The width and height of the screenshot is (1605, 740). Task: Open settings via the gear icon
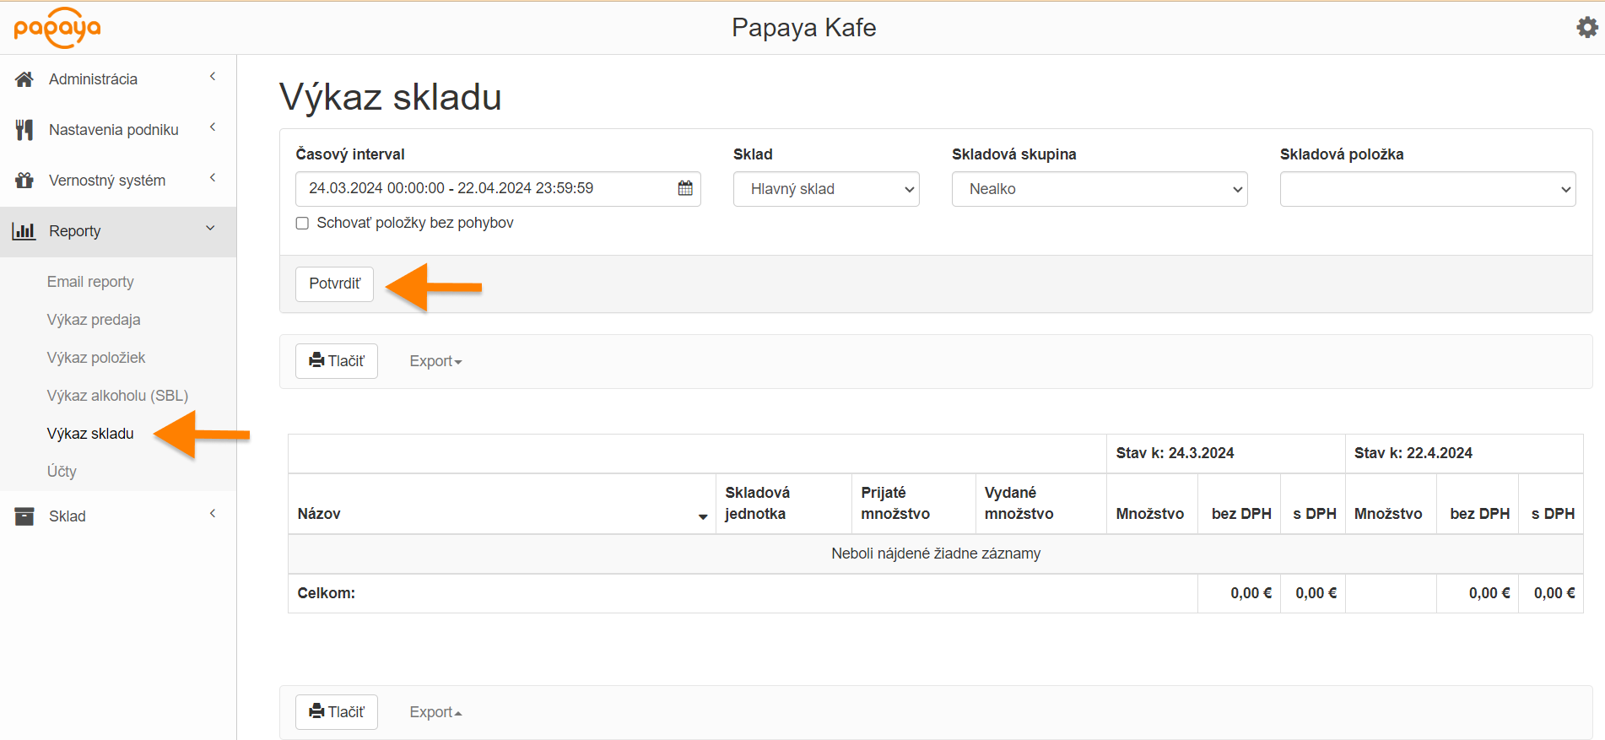pos(1586,28)
